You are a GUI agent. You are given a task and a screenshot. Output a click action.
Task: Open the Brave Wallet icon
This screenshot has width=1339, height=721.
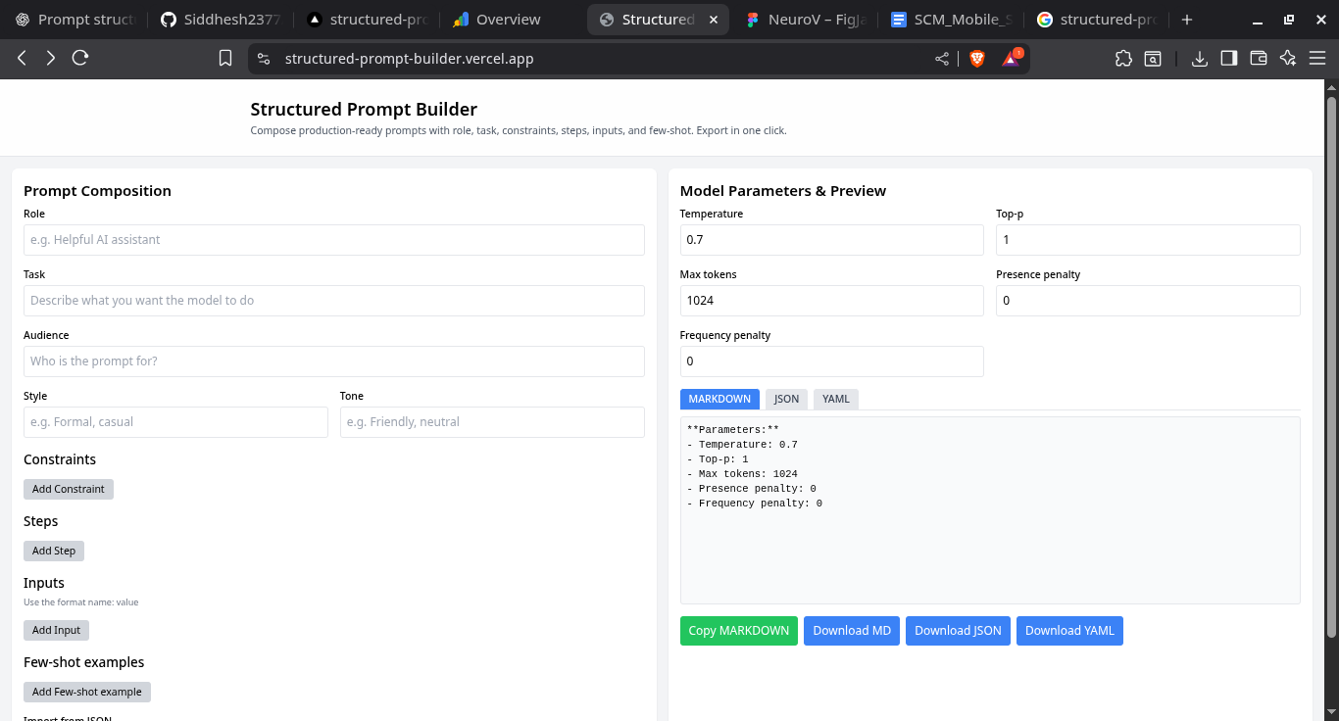tap(1259, 59)
